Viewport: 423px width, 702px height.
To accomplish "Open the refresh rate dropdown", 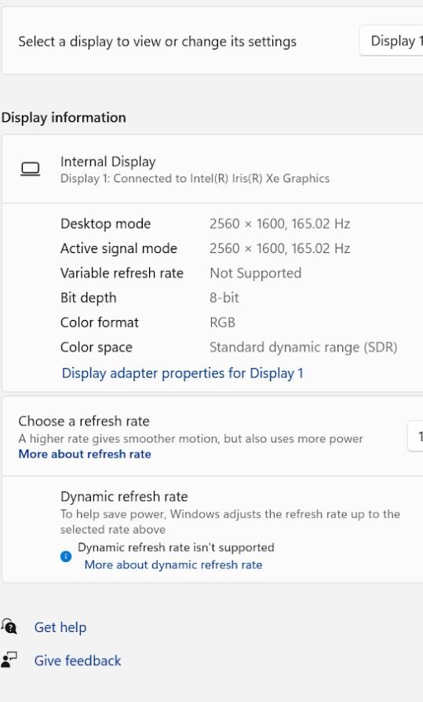I will click(415, 436).
